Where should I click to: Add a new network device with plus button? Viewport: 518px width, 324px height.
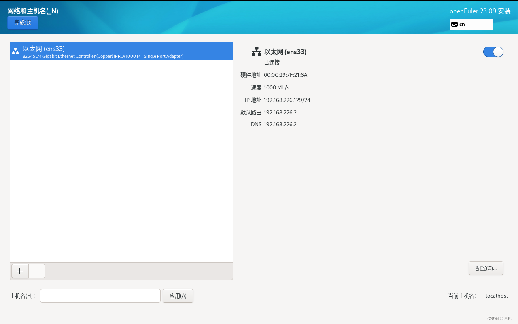click(20, 271)
